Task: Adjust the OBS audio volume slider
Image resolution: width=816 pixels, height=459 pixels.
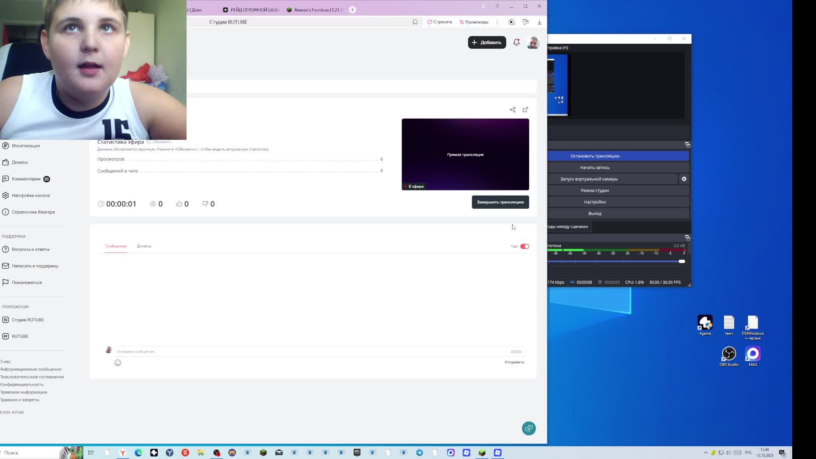Action: tap(681, 261)
